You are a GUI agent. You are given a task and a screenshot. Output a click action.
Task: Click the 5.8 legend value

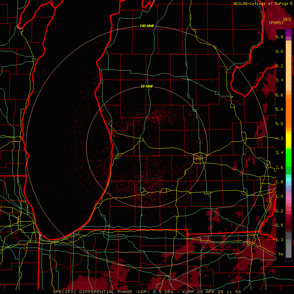tap(279, 109)
